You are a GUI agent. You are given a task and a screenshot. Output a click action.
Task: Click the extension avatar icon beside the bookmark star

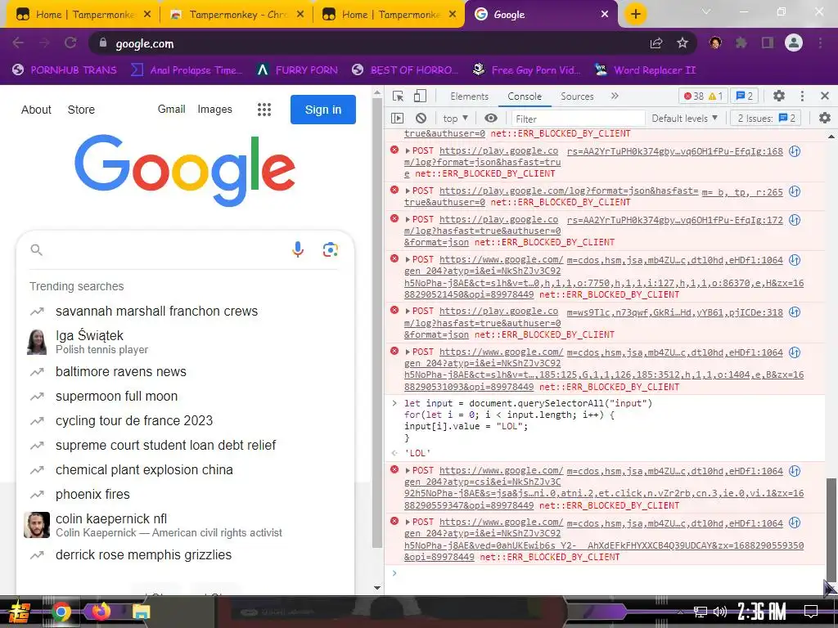click(x=715, y=43)
